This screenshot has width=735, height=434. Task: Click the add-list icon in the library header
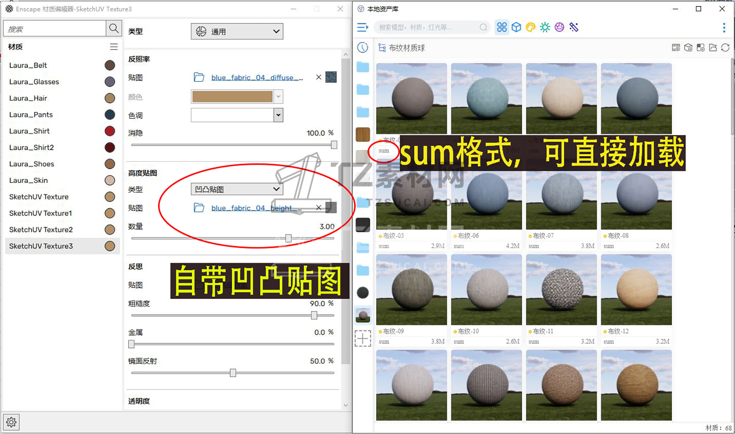[676, 48]
